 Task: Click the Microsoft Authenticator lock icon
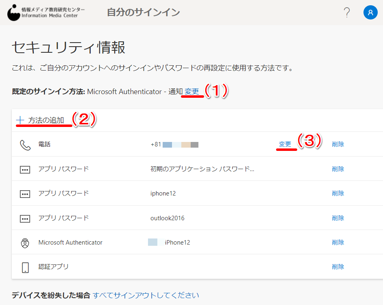pyautogui.click(x=25, y=243)
